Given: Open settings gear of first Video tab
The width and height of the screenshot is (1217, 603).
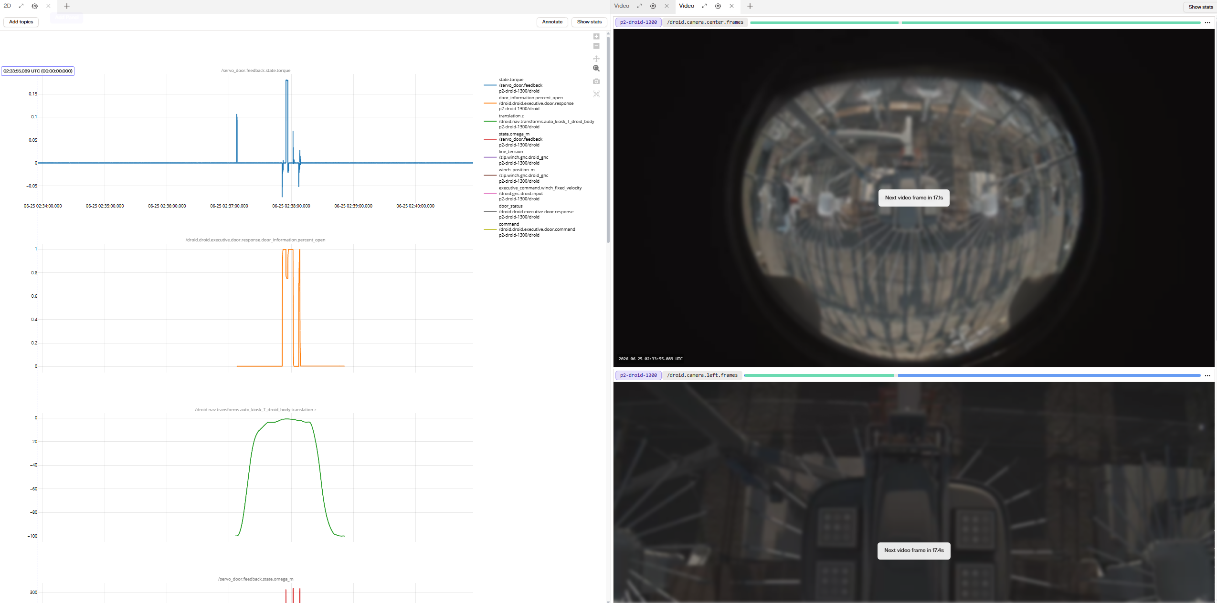Looking at the screenshot, I should coord(653,6).
